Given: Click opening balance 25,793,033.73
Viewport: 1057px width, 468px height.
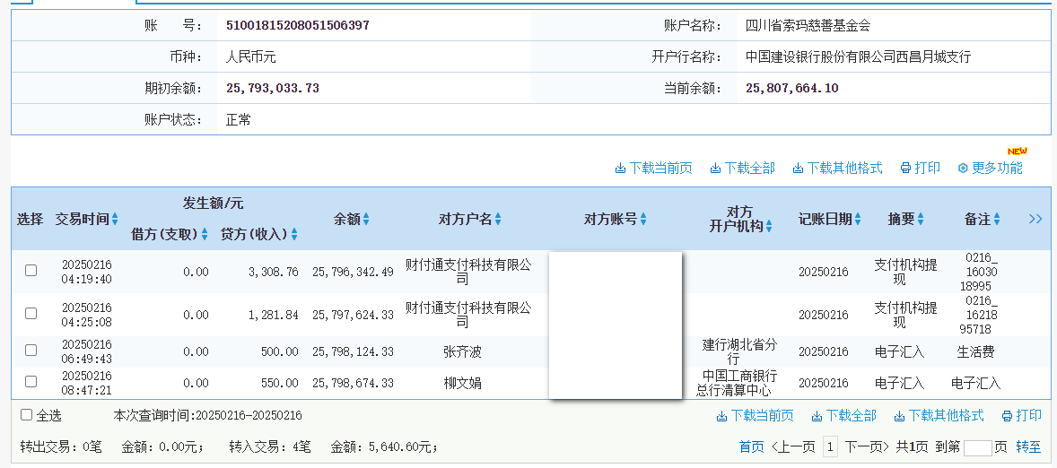Looking at the screenshot, I should tap(273, 88).
